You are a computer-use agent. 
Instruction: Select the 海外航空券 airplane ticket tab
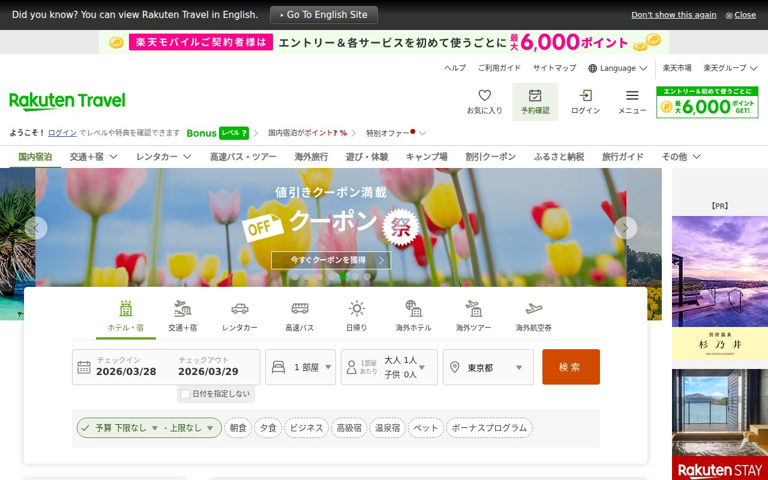coord(533,316)
